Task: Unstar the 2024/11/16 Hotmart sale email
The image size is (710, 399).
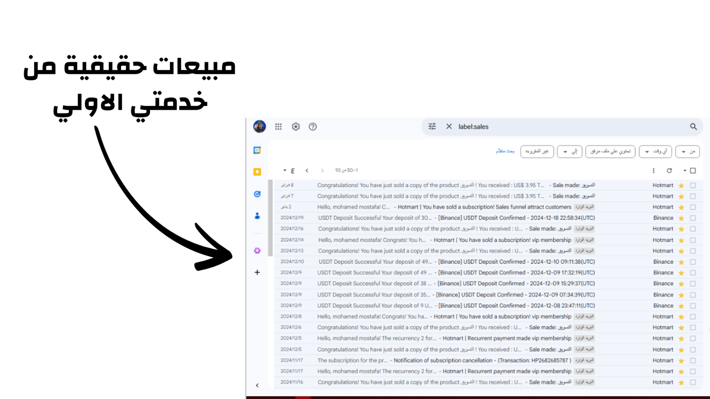Action: click(x=681, y=382)
